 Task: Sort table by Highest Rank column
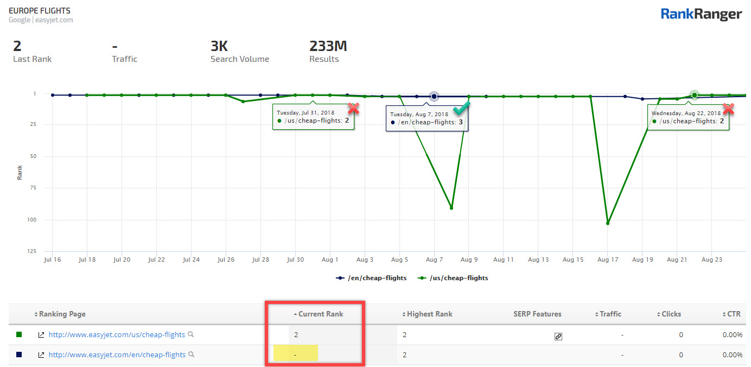point(427,314)
